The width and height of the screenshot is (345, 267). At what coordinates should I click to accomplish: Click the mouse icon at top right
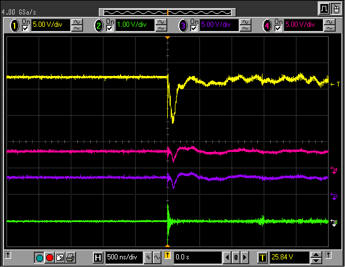pyautogui.click(x=336, y=9)
